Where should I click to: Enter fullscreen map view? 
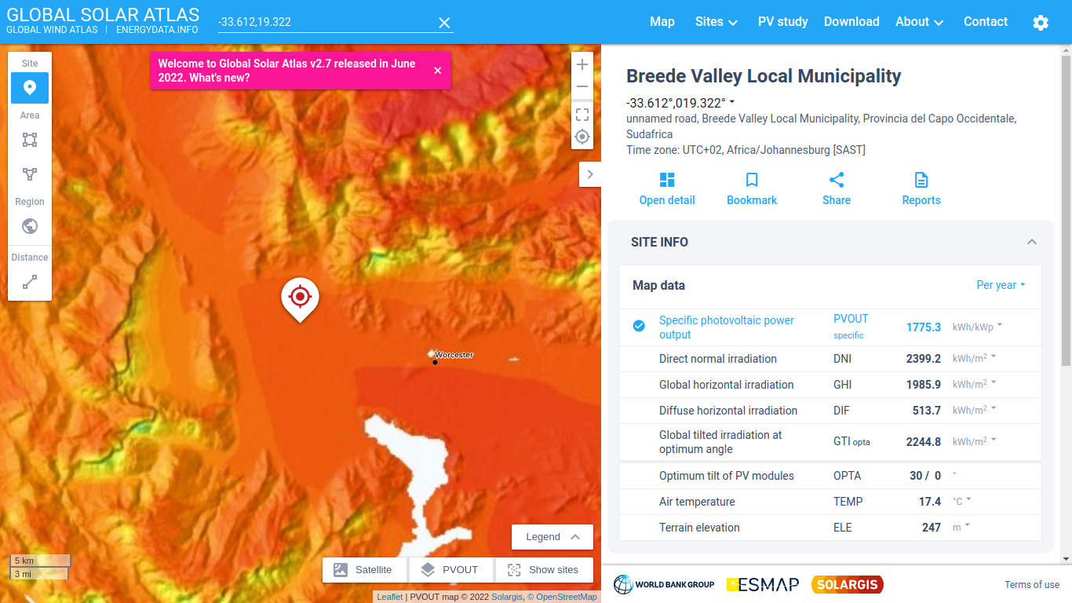[x=582, y=115]
